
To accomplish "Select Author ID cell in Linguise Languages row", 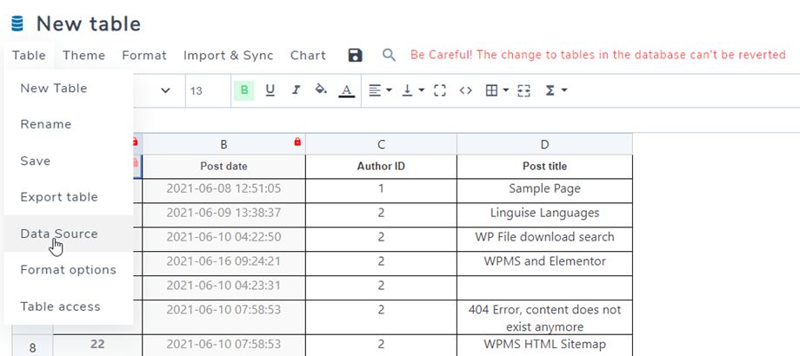I will (x=381, y=214).
